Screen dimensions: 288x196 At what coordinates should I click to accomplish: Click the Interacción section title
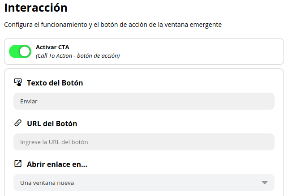[x=36, y=8]
